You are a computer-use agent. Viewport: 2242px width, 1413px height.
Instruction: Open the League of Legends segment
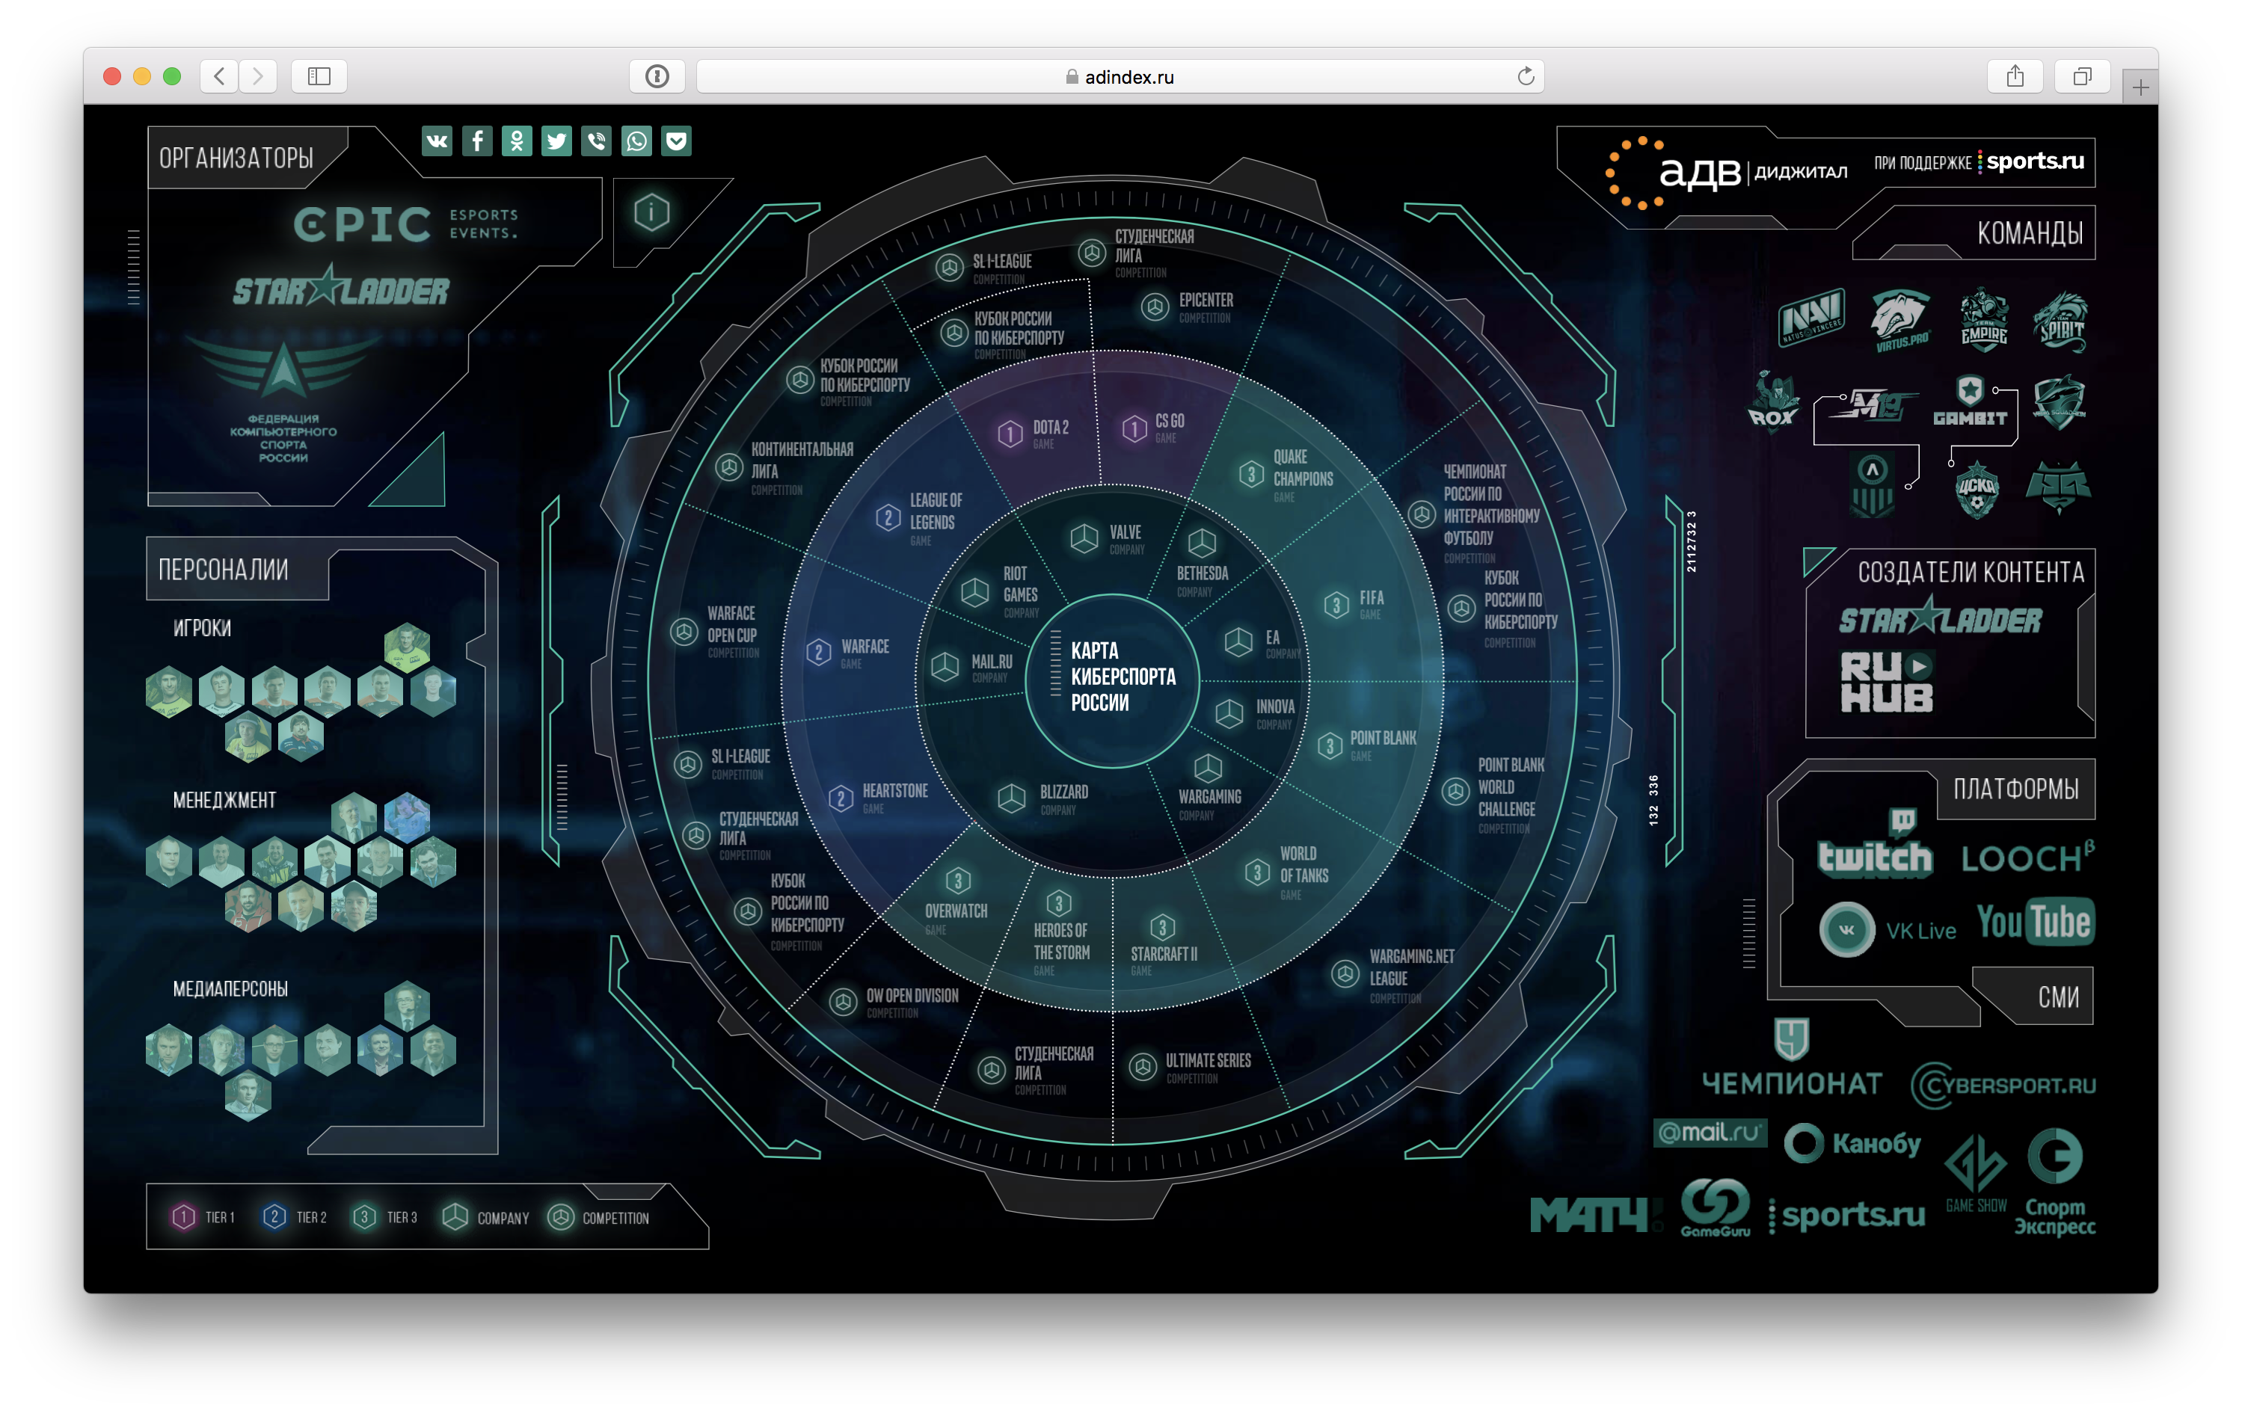920,520
